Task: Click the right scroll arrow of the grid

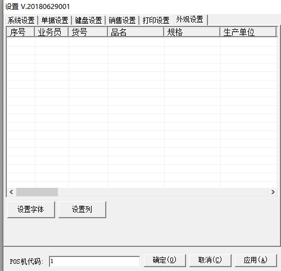Action: tap(273, 192)
